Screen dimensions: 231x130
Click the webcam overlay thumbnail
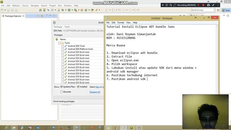coord(205,112)
